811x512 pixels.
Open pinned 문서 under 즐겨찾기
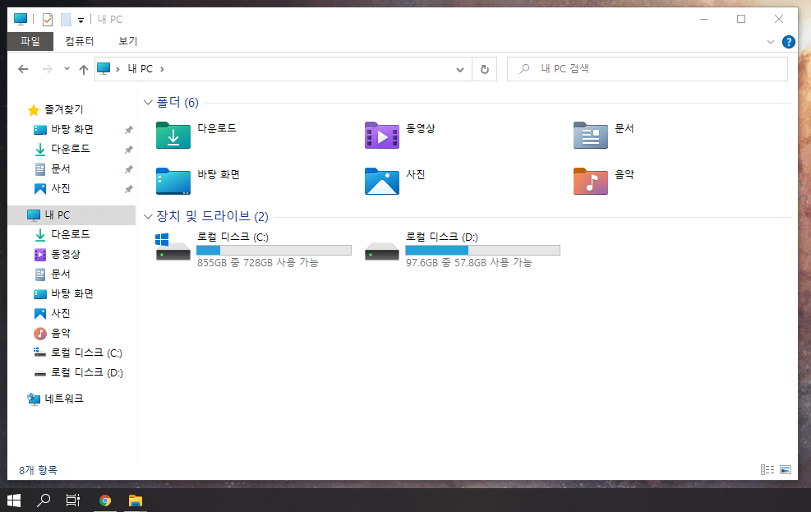60,168
